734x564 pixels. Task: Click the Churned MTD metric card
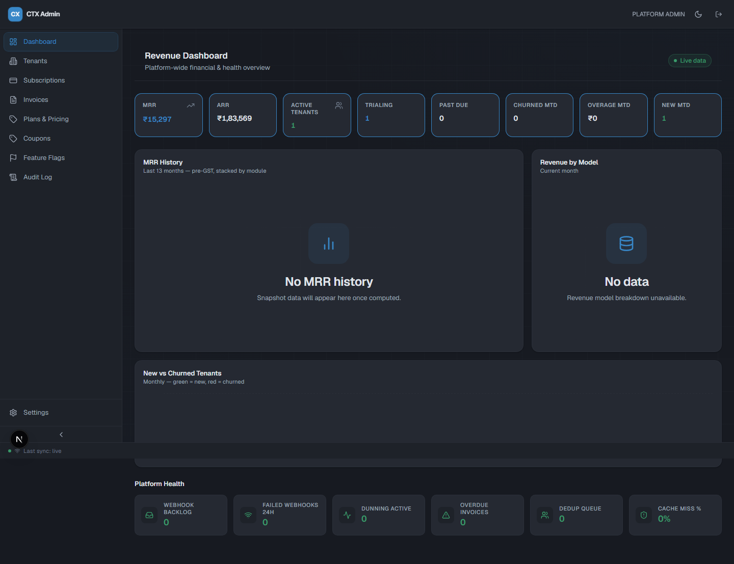click(539, 115)
